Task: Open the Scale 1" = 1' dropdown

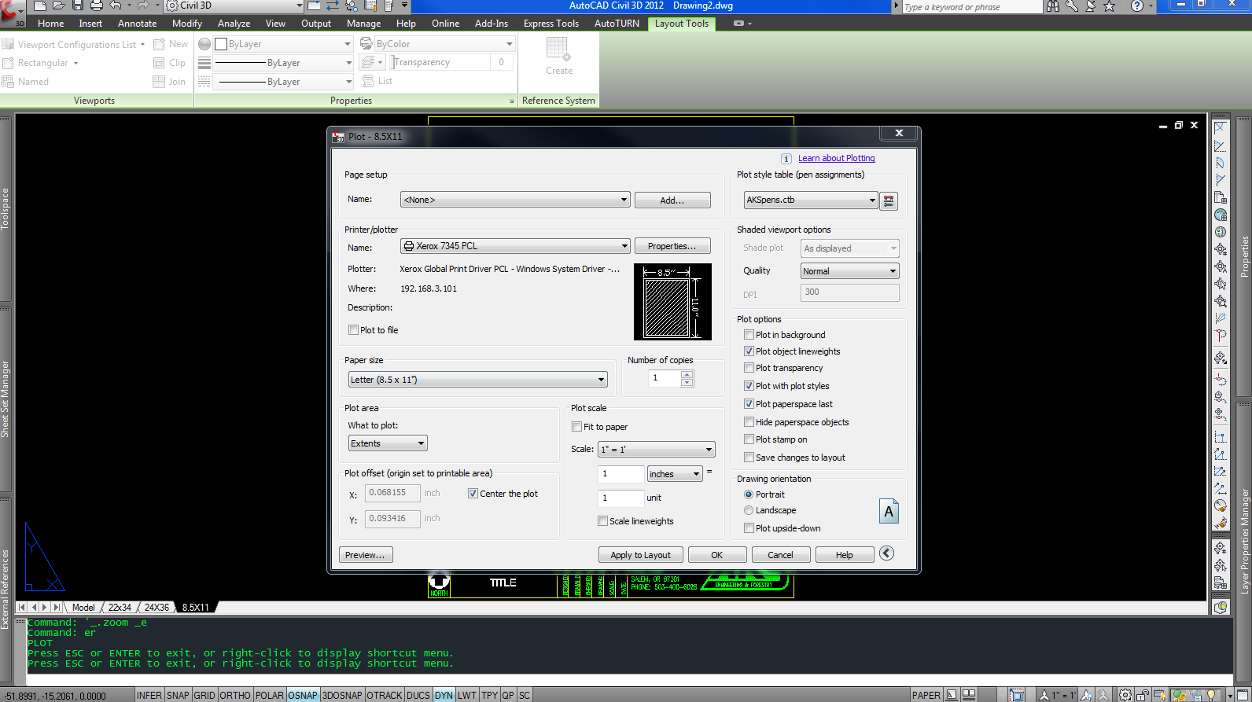Action: pos(657,450)
